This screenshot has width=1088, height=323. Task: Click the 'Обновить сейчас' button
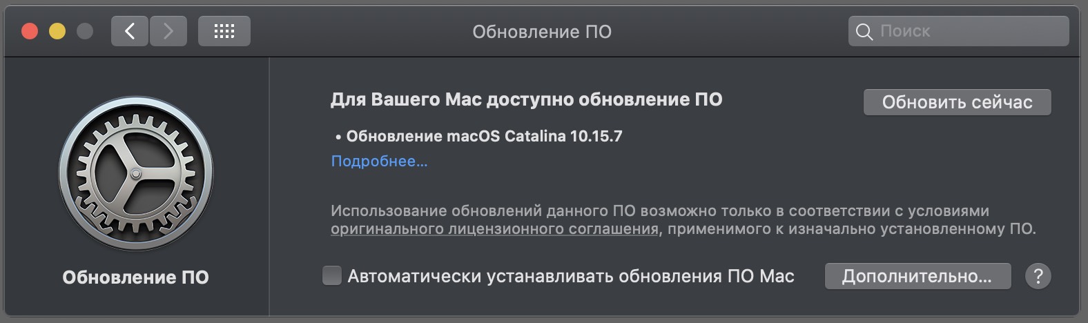pos(958,102)
